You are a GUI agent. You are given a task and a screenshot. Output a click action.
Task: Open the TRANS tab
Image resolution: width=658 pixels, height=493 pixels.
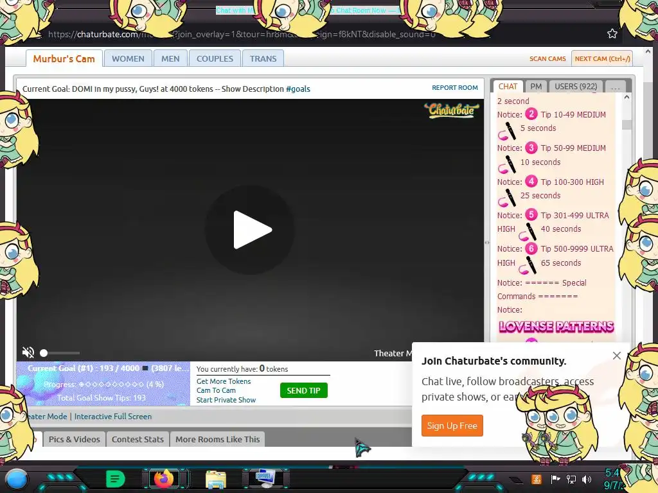[x=263, y=58]
